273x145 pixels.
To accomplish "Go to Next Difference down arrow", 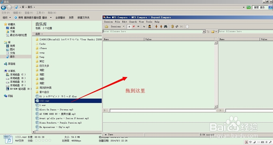I will pyautogui.click(x=156, y=27).
